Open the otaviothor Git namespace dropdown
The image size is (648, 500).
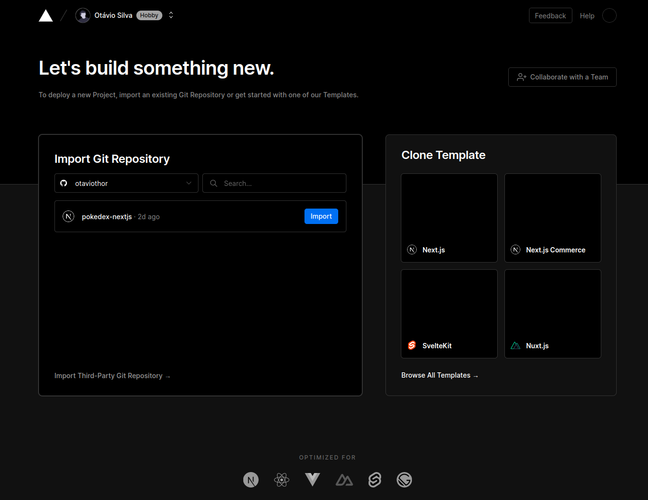click(126, 183)
